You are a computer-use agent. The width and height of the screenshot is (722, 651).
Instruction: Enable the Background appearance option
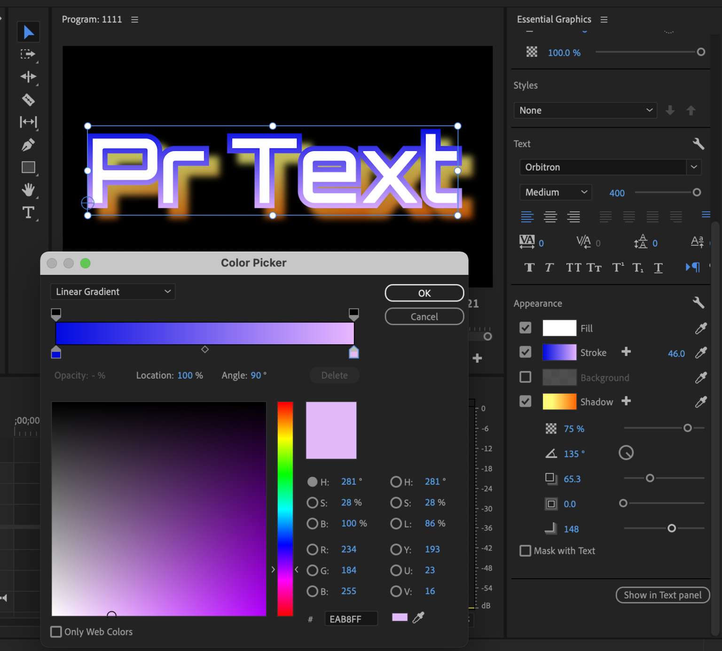[525, 377]
